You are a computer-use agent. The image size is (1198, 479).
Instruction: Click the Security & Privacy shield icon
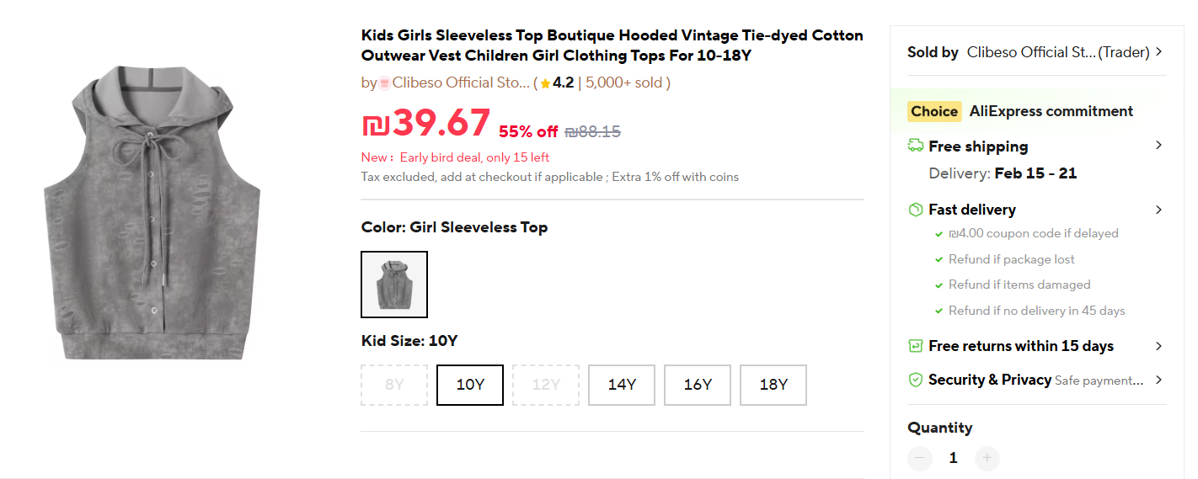(916, 380)
